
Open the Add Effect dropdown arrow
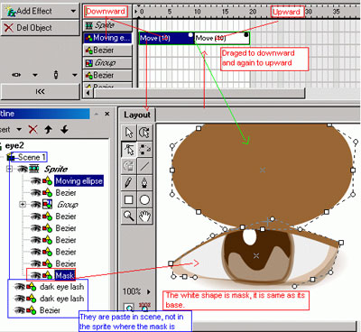point(73,12)
